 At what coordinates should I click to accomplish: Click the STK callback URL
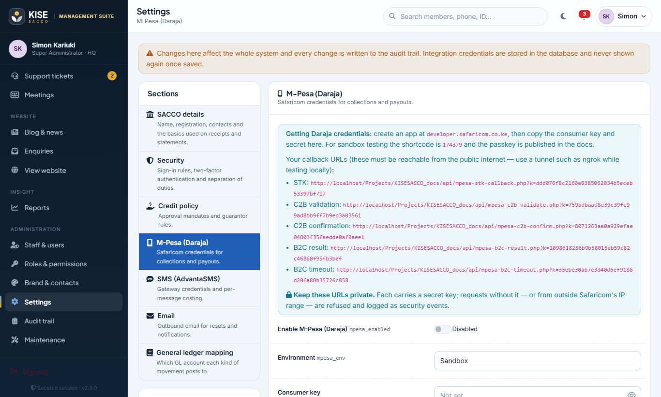coord(463,188)
